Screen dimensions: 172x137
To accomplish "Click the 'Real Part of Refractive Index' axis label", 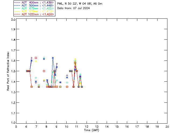I will tap(8, 71).
